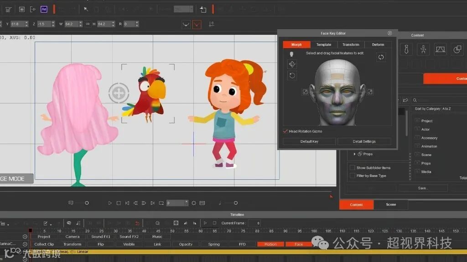Click the After Effects export icon
This screenshot has width=467, height=262.
point(44,9)
